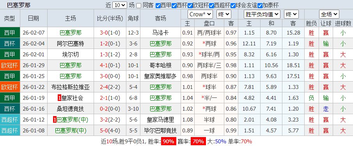Select the 日期 column header
Screen dimensions: 353x146
click(34, 18)
